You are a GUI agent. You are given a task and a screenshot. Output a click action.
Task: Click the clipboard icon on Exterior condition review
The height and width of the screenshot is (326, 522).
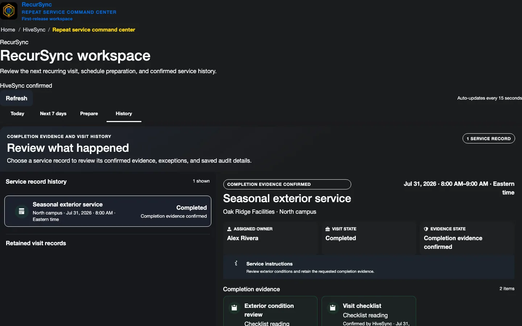tap(234, 308)
